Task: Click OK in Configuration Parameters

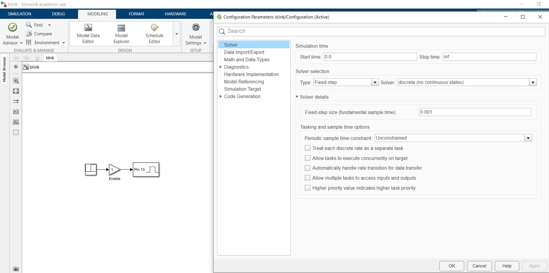Action: click(452, 266)
